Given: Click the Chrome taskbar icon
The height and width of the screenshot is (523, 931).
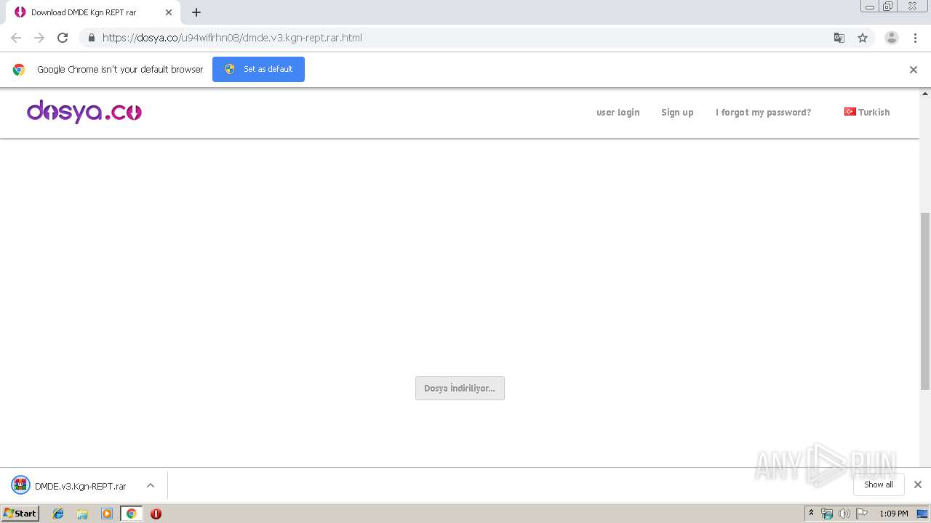Looking at the screenshot, I should 132,514.
